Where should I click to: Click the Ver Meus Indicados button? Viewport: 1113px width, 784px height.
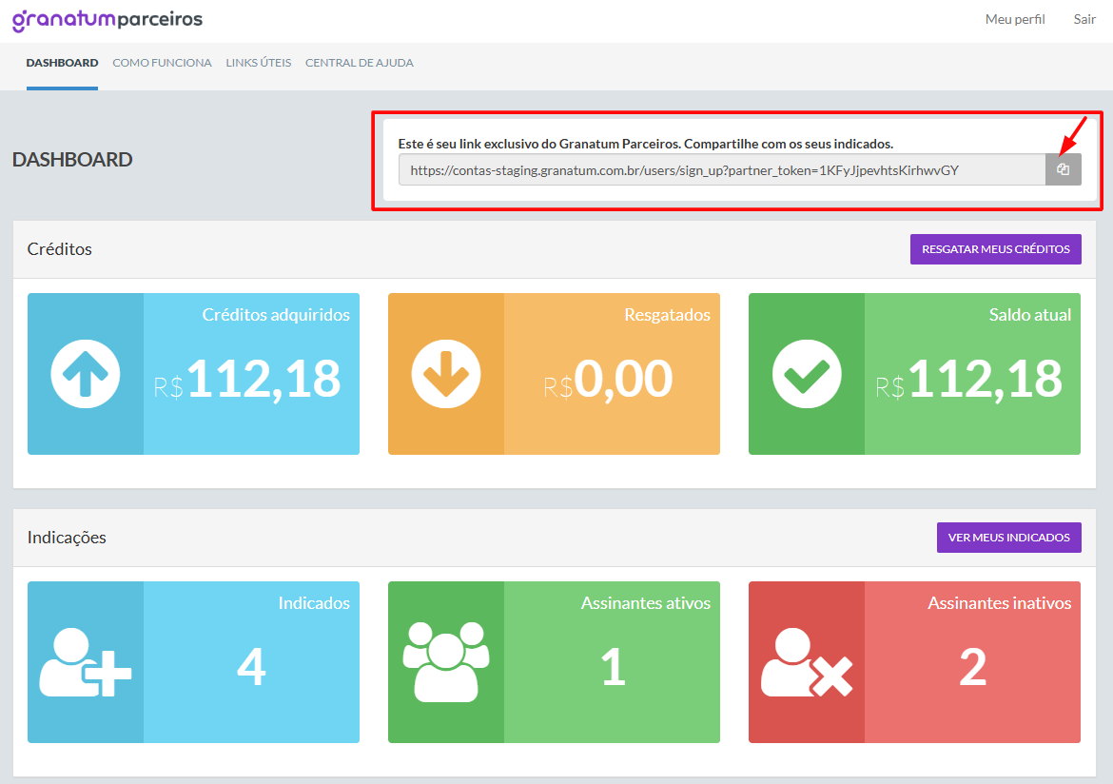point(1008,538)
